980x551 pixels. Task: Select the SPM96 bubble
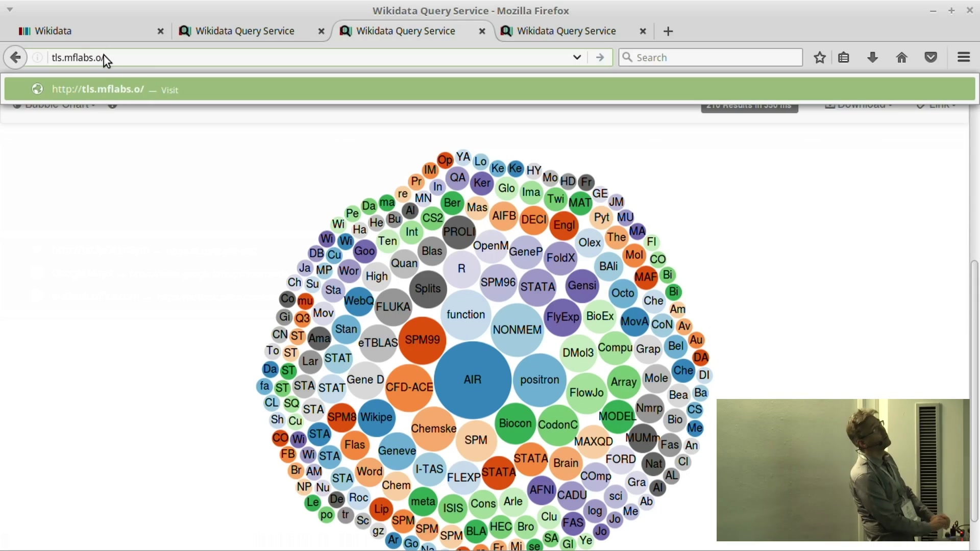click(x=498, y=282)
